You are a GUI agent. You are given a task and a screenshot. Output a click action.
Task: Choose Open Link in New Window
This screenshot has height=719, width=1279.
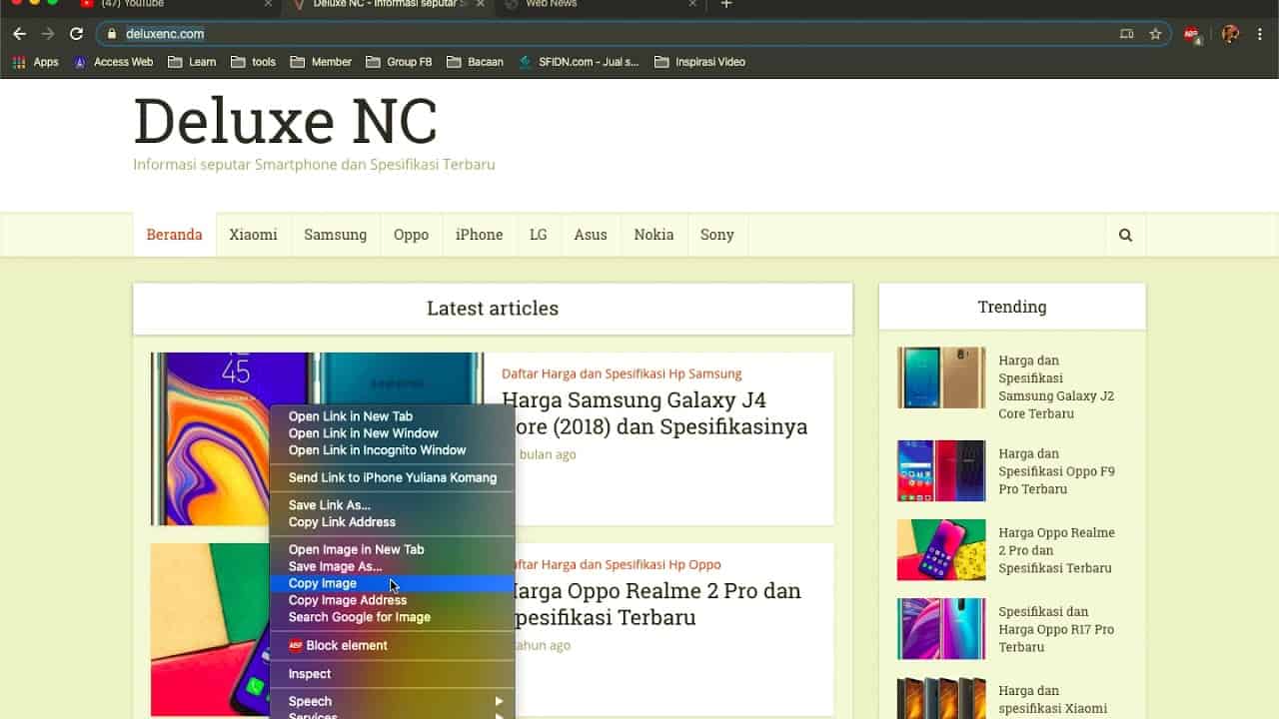pyautogui.click(x=392, y=433)
